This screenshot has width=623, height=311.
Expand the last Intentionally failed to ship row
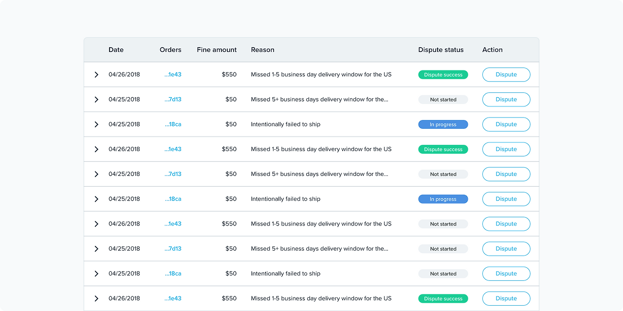click(96, 274)
